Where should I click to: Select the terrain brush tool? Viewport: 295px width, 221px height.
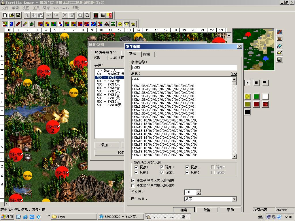5,24
